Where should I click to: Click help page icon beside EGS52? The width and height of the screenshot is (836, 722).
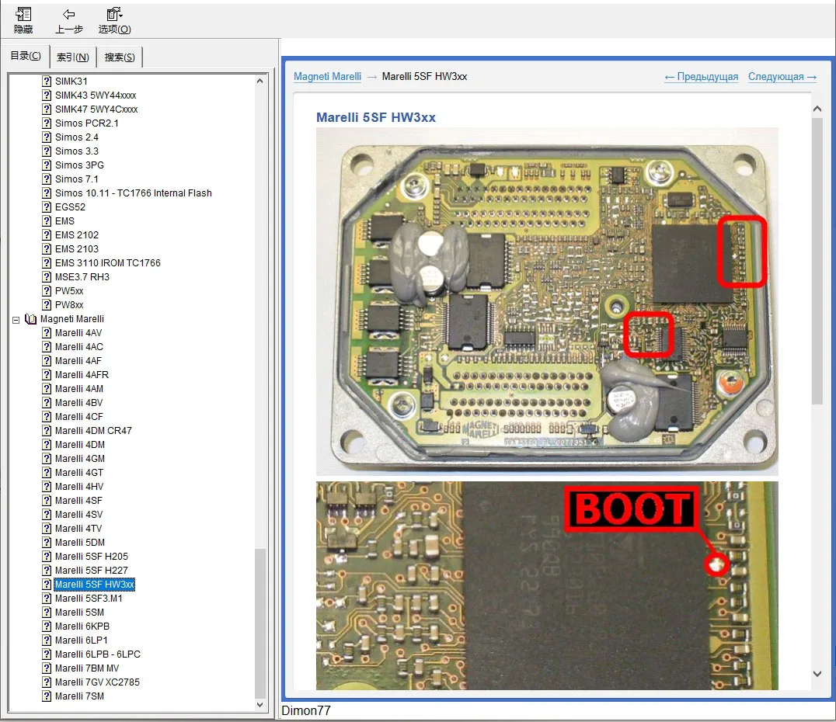coord(47,207)
